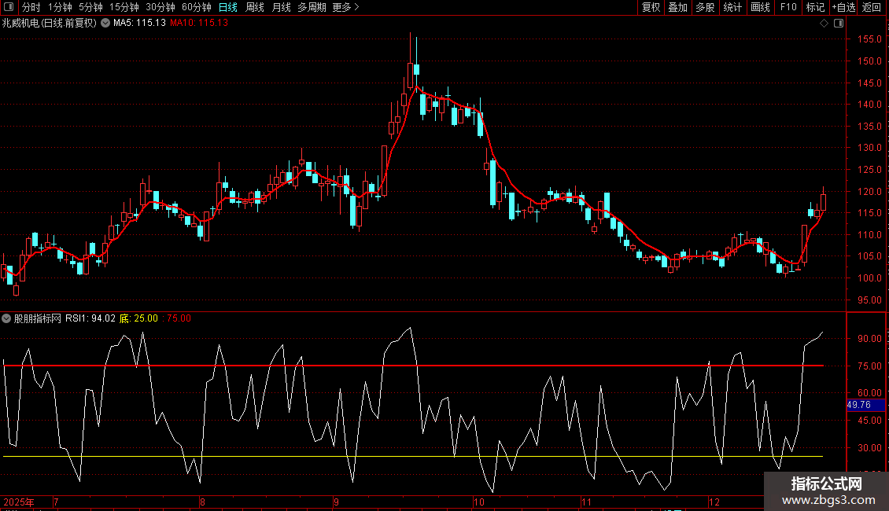Screen dimensions: 889x511
Task: Click the month 8 marker on time axis
Action: point(202,502)
